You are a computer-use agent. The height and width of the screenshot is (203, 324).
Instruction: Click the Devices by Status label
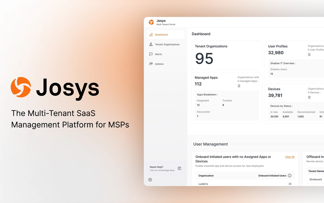click(281, 106)
